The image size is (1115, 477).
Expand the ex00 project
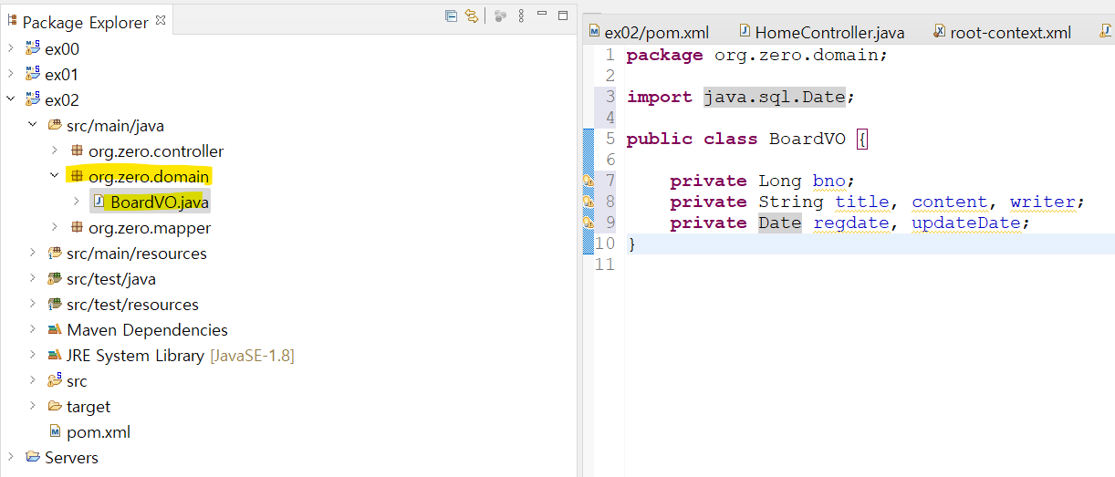(x=11, y=48)
